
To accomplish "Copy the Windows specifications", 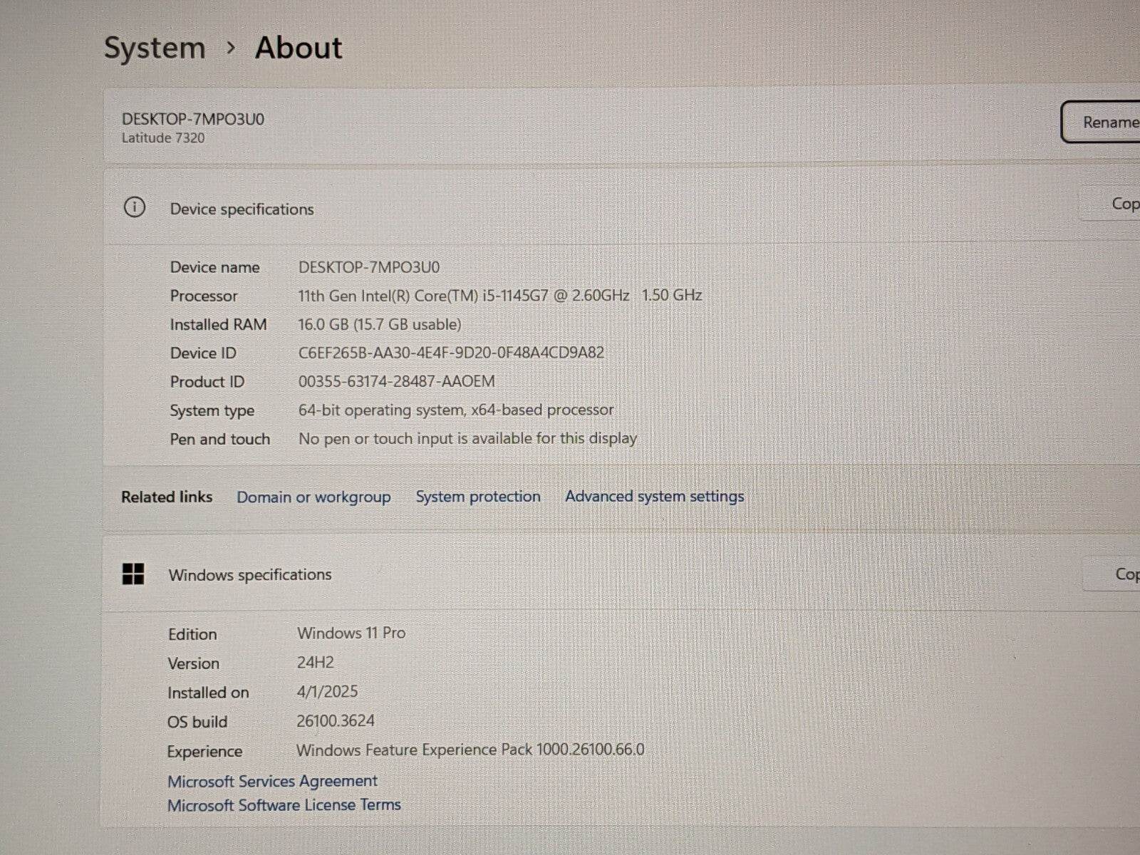I will (1125, 574).
